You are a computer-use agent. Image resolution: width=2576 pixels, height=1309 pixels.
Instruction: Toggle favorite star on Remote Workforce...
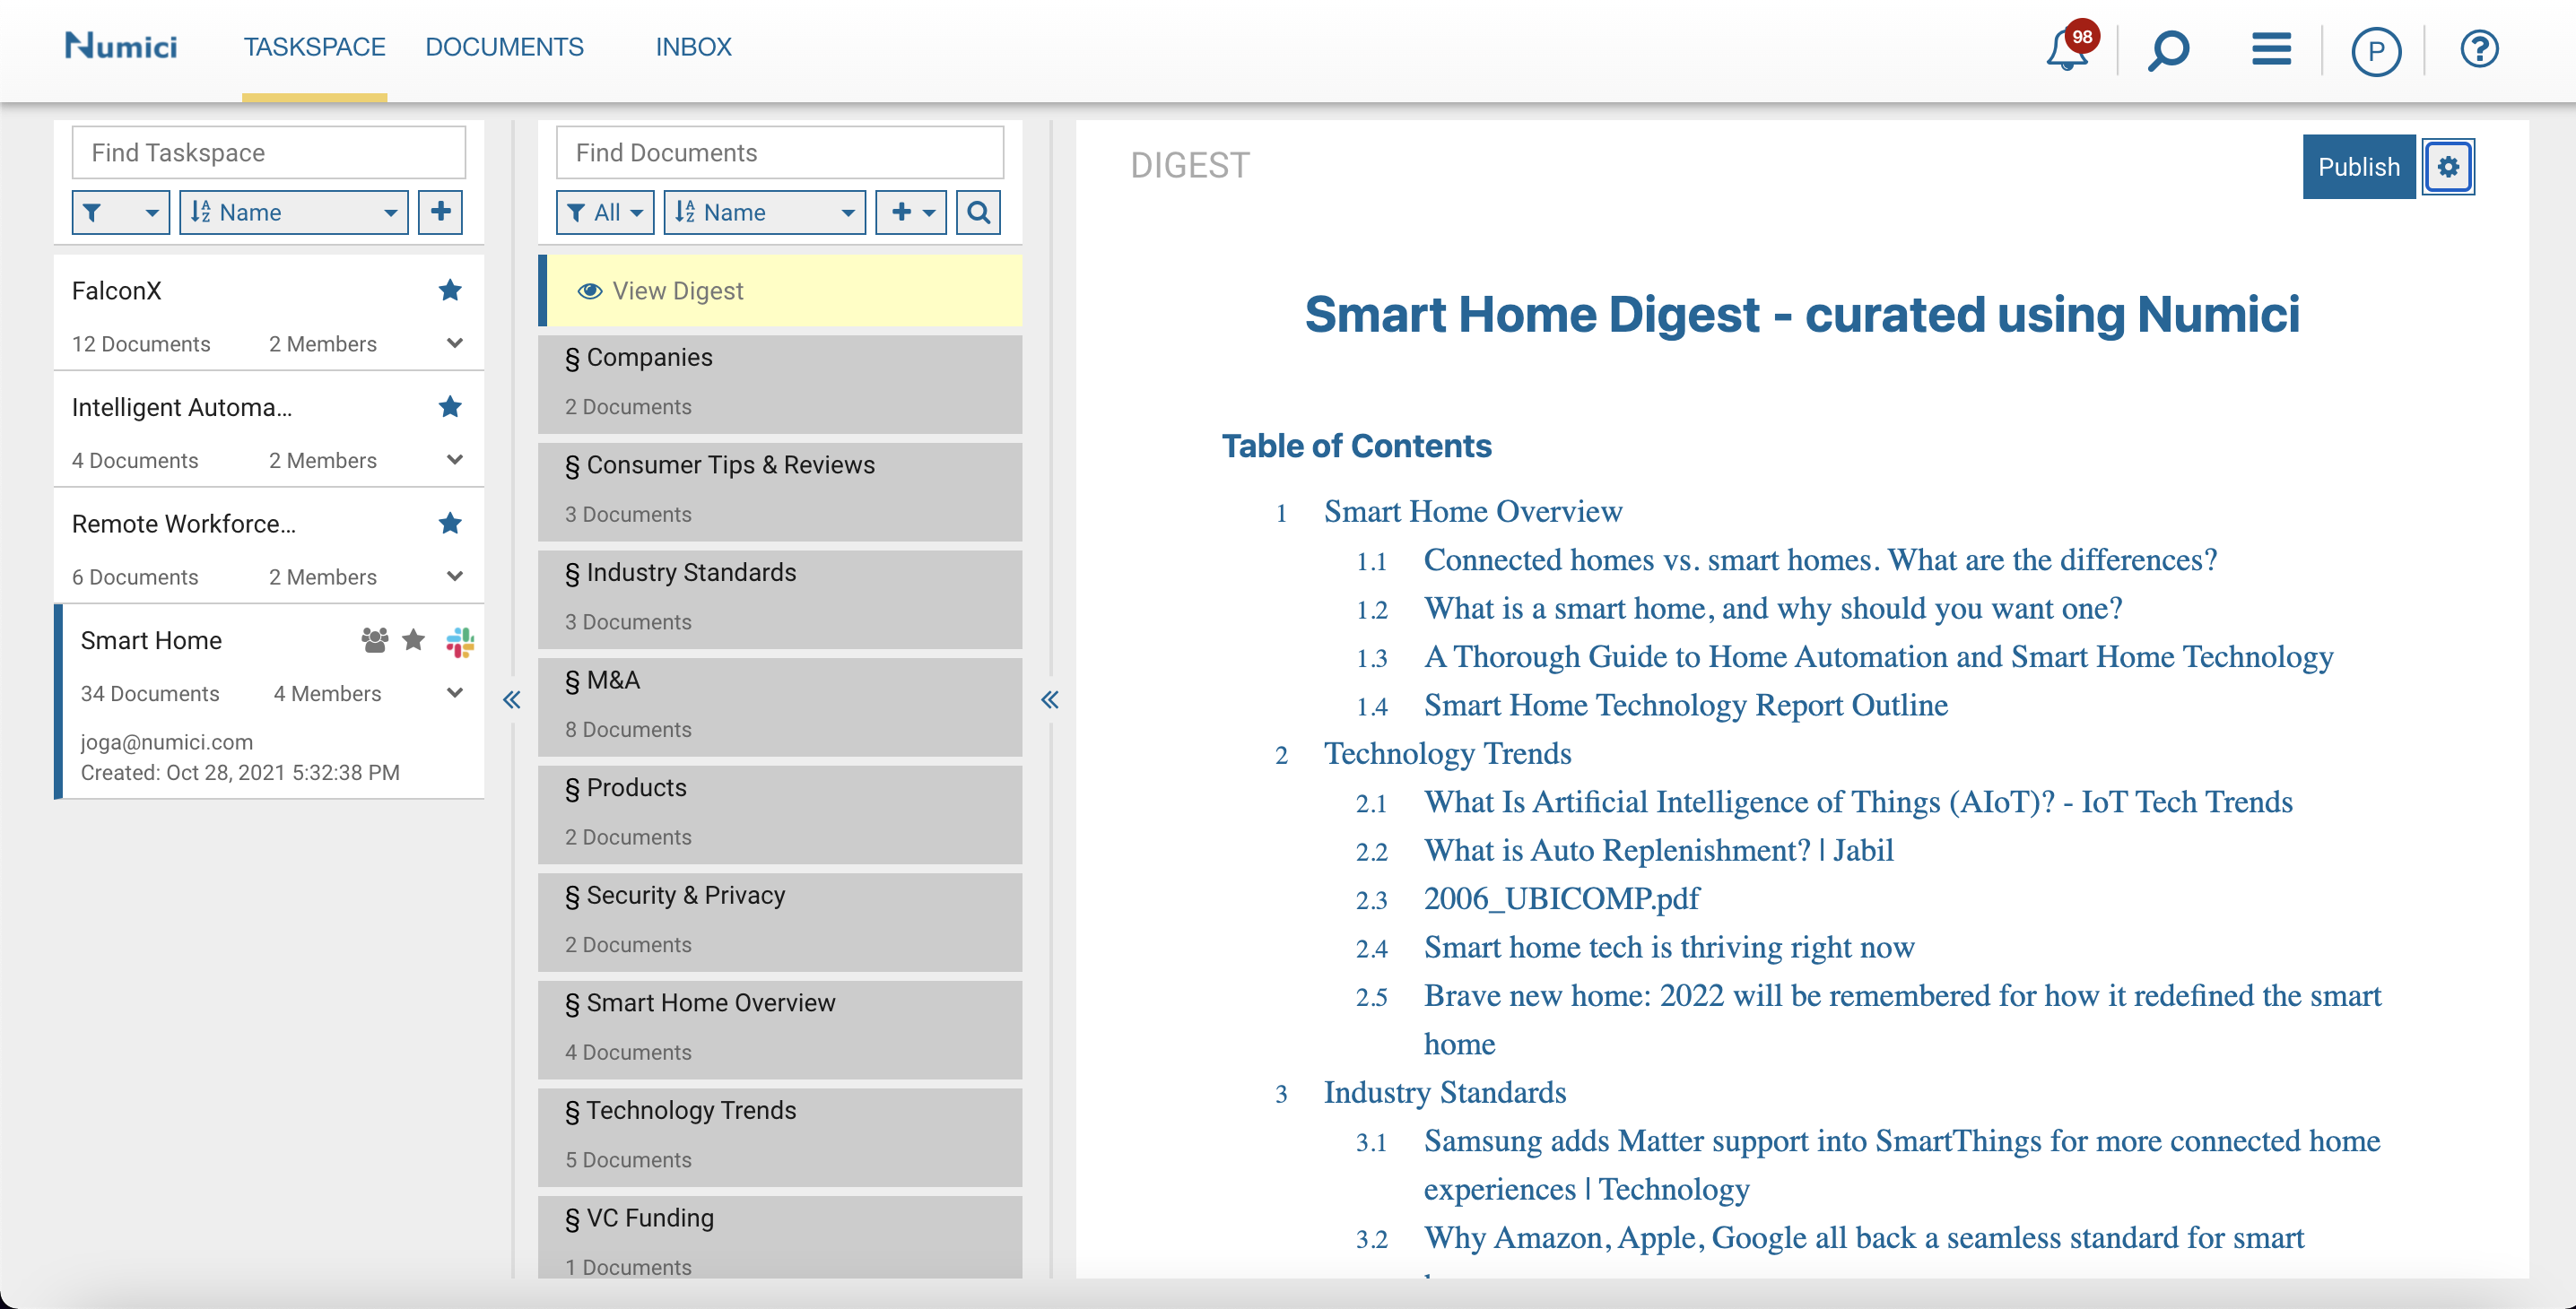450,524
